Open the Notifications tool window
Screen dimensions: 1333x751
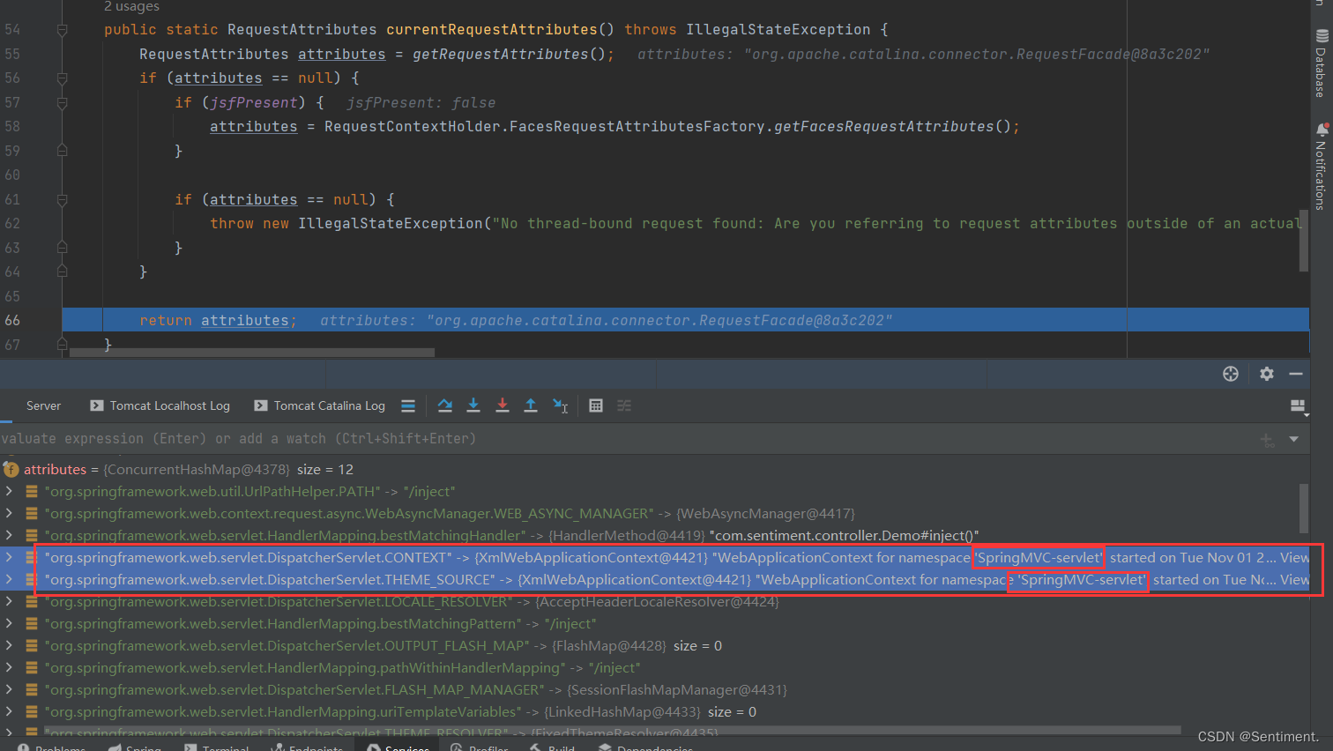(x=1321, y=166)
